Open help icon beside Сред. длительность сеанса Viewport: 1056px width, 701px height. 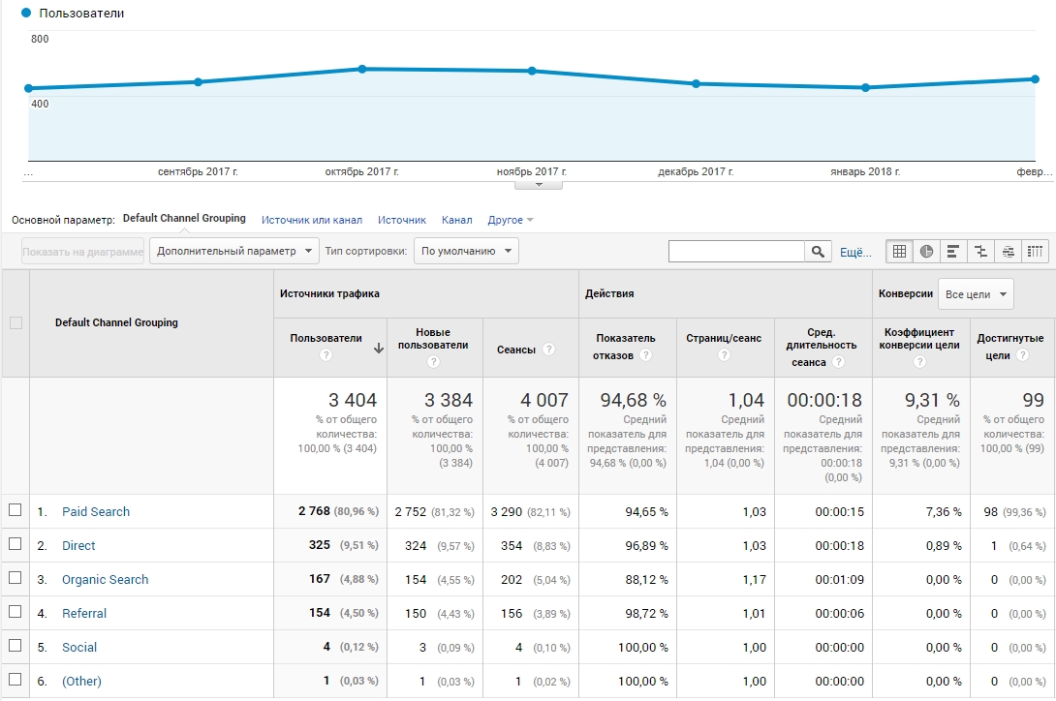pos(838,361)
